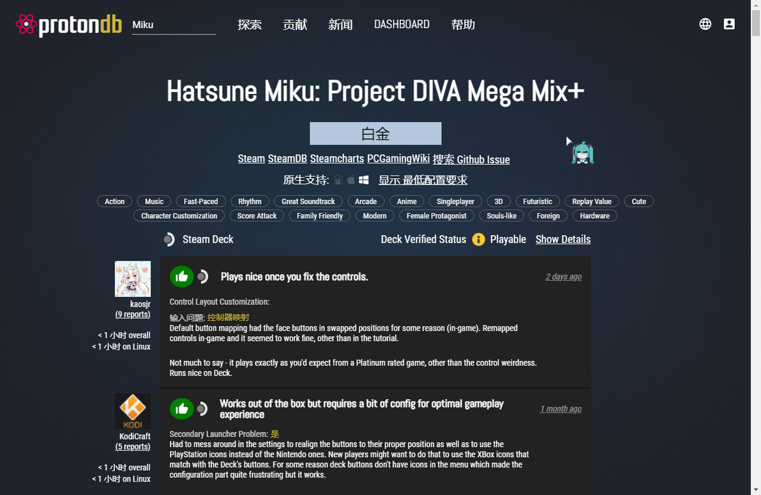This screenshot has width=761, height=495.
Task: Select the Fast-Paced tag
Action: click(201, 202)
